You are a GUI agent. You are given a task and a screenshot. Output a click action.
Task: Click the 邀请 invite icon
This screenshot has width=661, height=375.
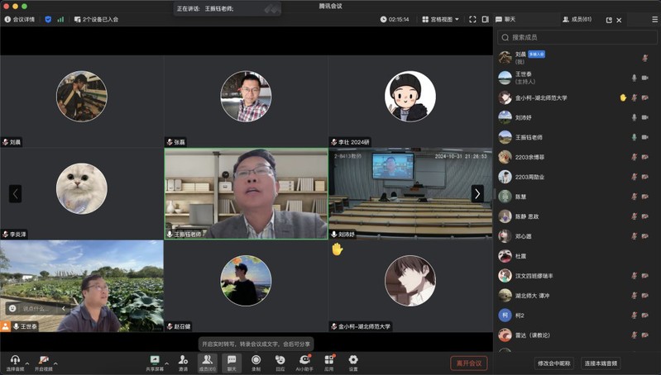coord(183,361)
